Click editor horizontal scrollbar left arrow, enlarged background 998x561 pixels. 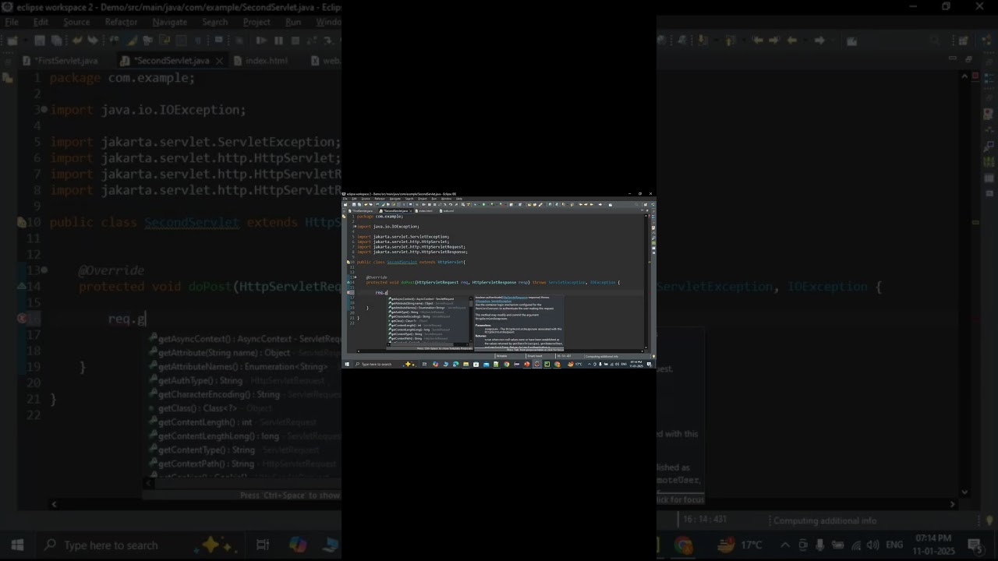(x=54, y=504)
